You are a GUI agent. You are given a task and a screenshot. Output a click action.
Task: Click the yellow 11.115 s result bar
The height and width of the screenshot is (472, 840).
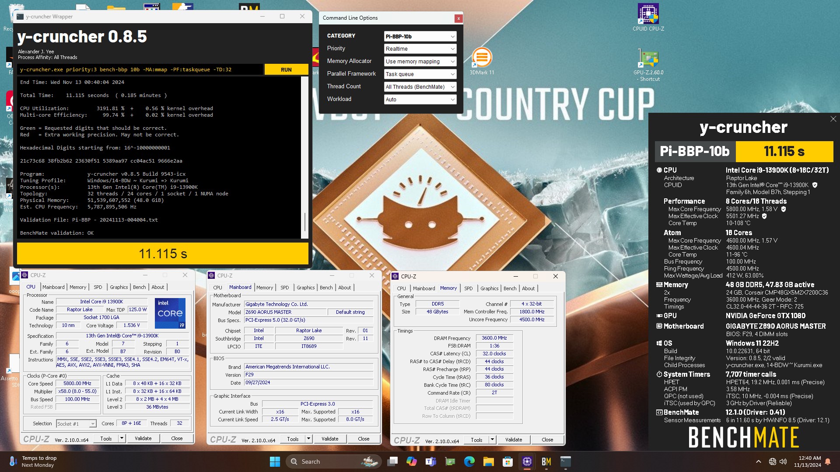pos(163,253)
